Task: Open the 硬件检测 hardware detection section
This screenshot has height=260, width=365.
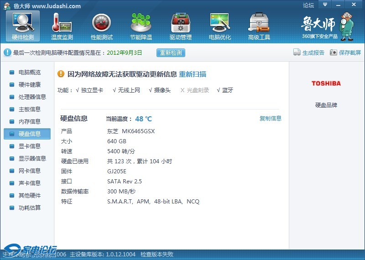Action: click(23, 26)
